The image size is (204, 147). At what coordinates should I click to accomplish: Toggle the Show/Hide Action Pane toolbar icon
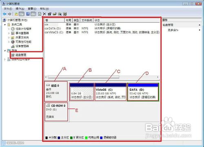click(33, 14)
